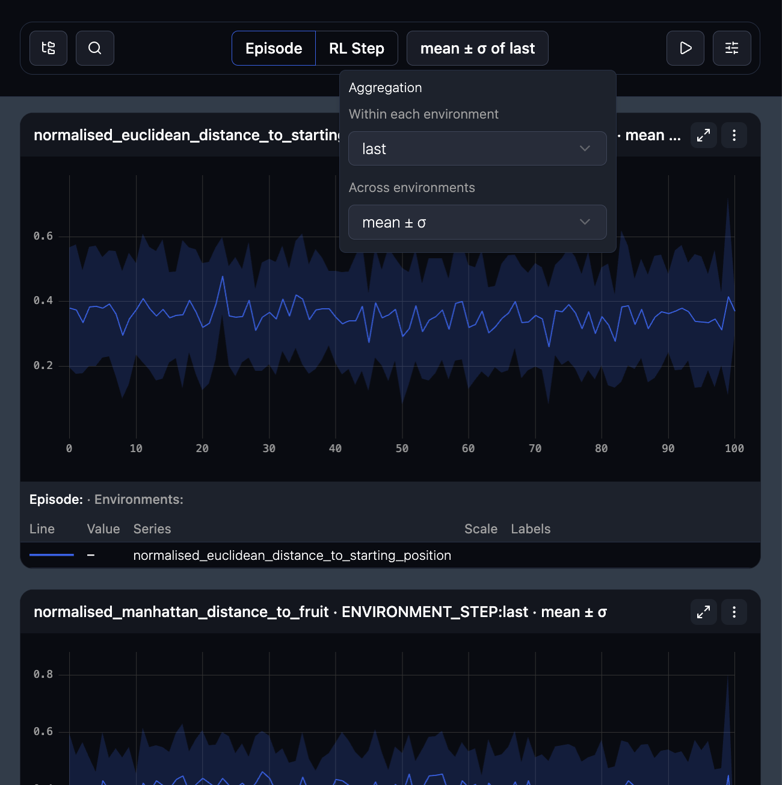Click the normalised_manhattan_distance_to_fruit chart title
This screenshot has height=785, width=782.
(x=320, y=612)
